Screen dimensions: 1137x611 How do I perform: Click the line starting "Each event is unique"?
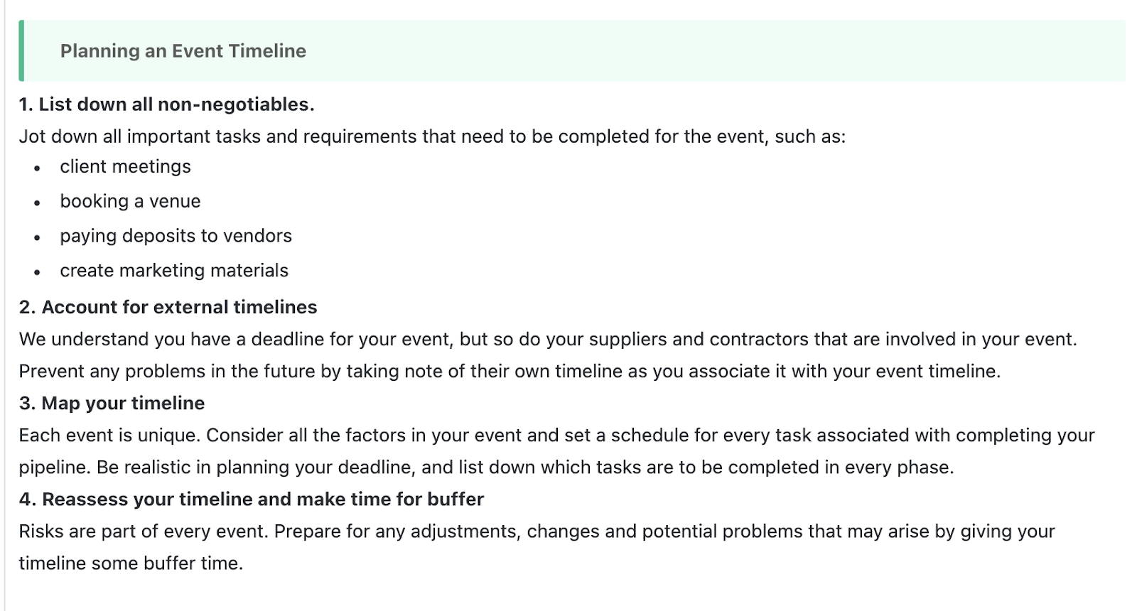click(556, 436)
